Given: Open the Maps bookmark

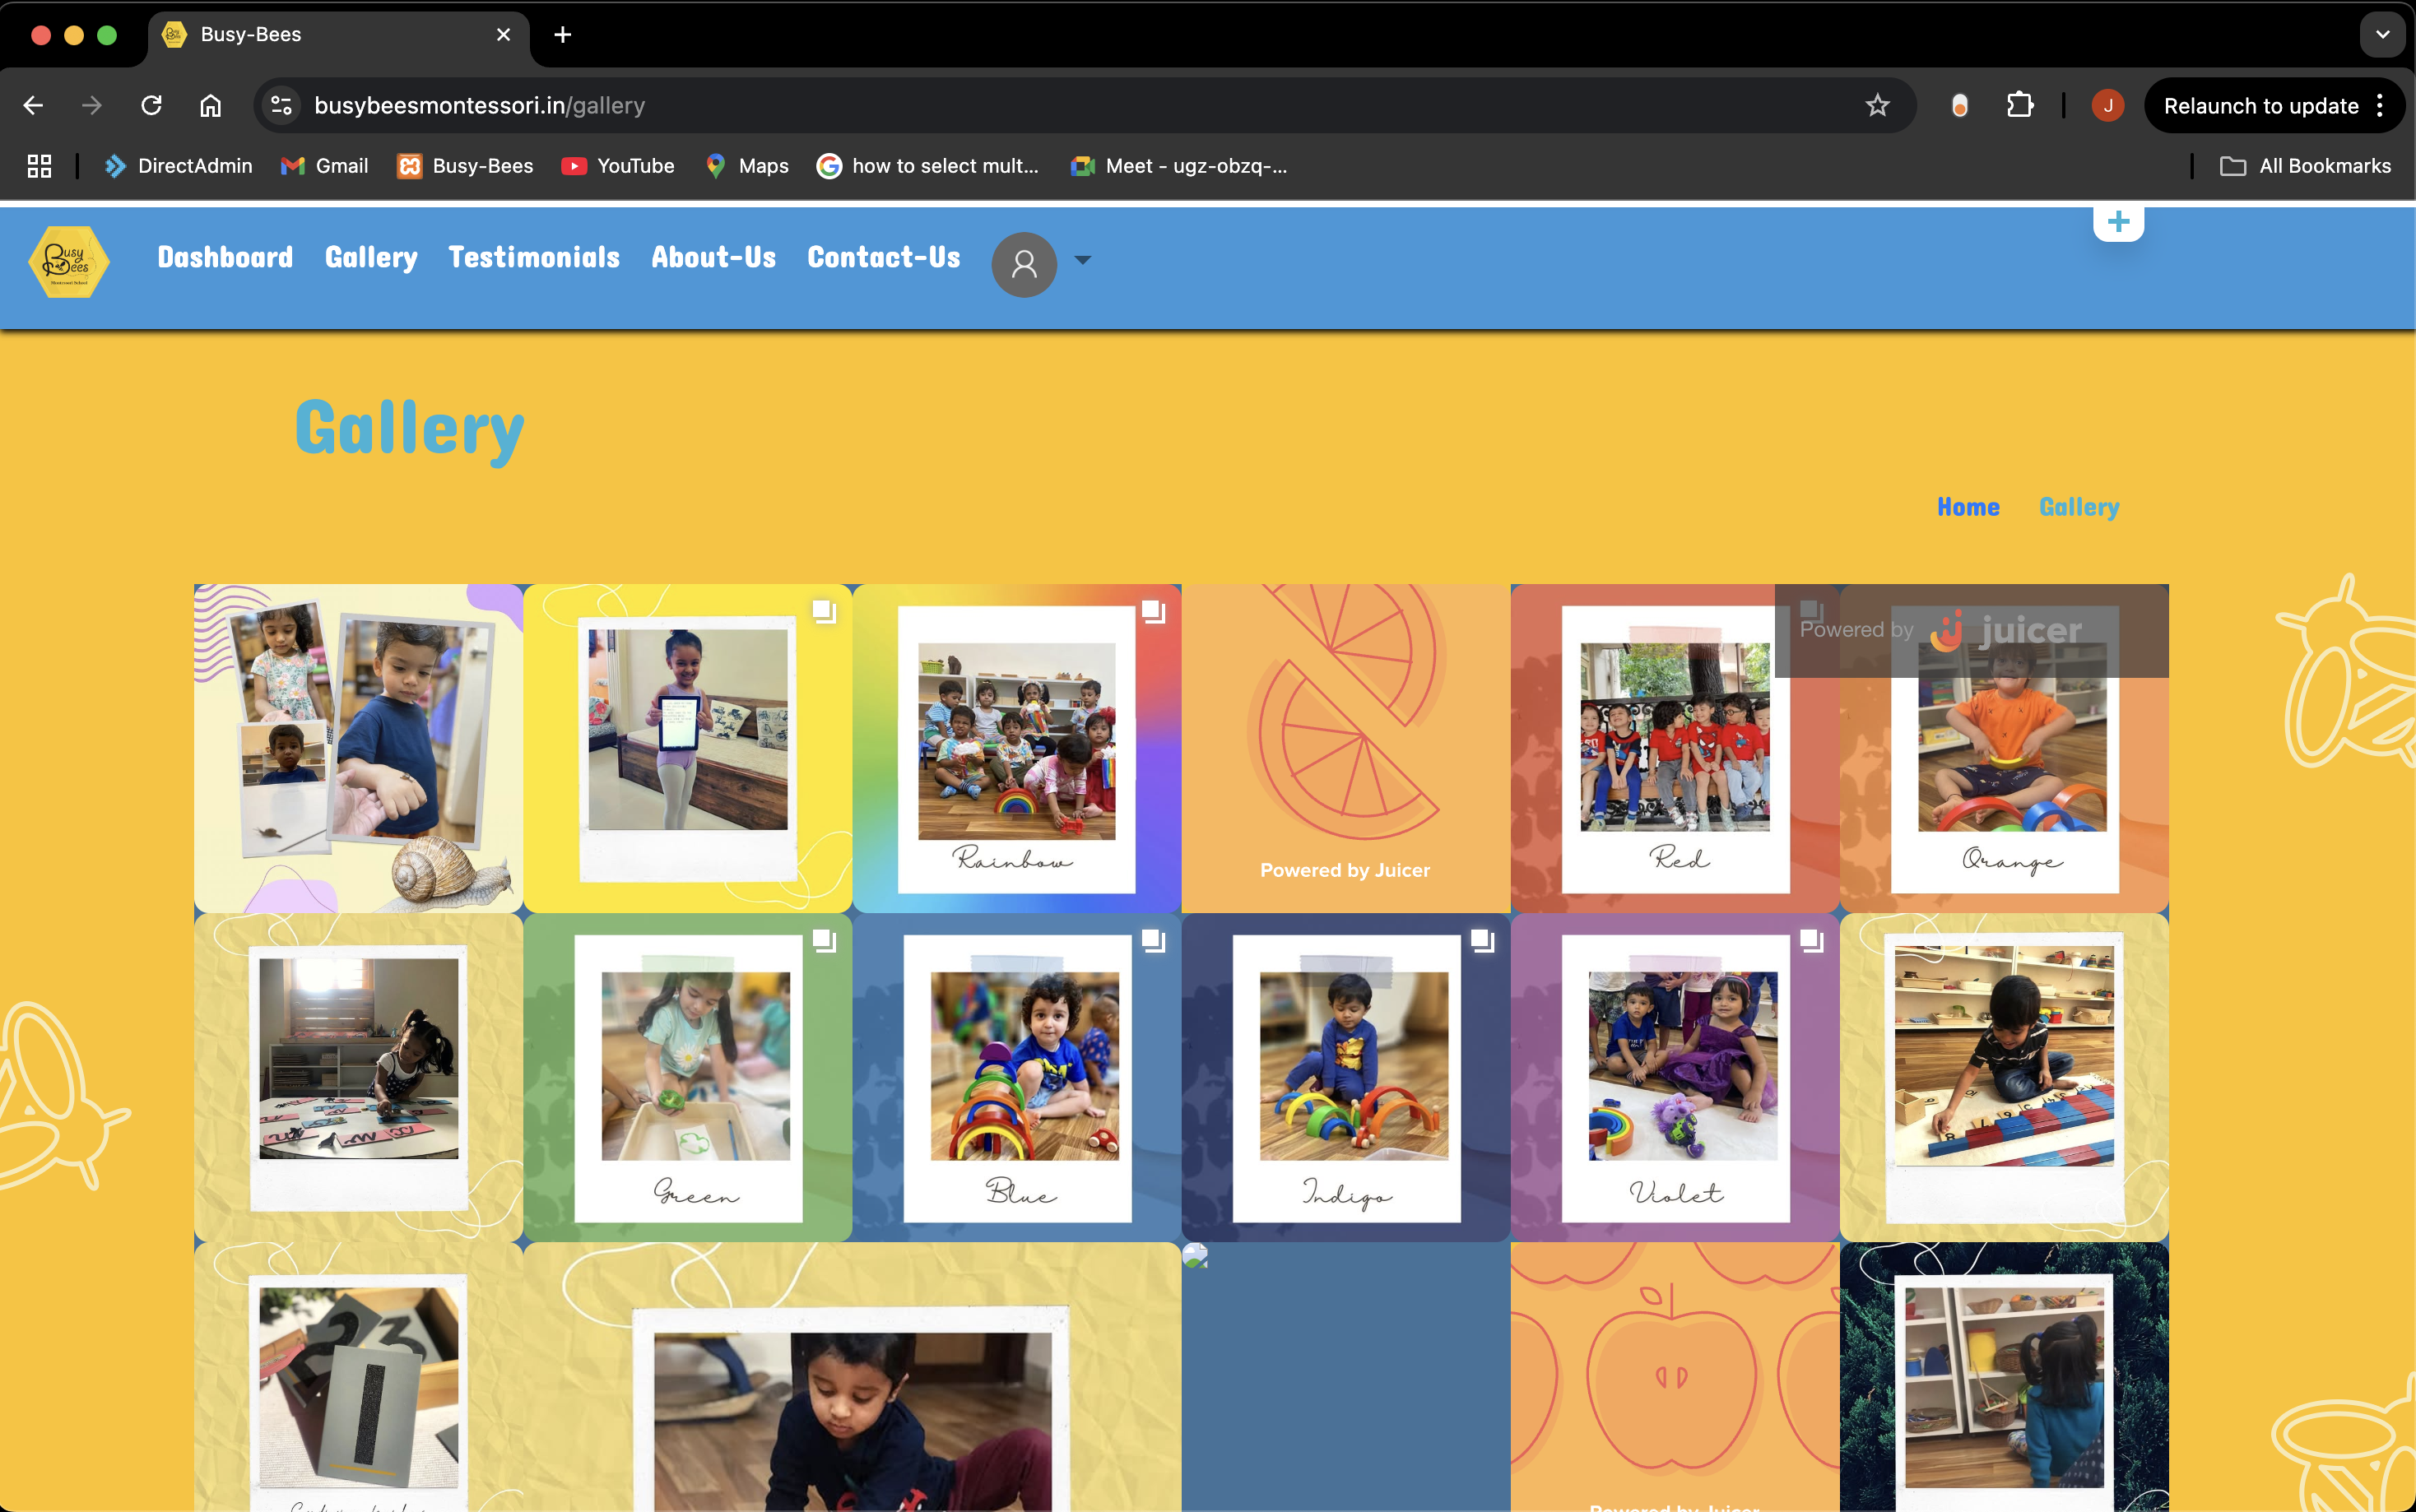Looking at the screenshot, I should click(747, 166).
